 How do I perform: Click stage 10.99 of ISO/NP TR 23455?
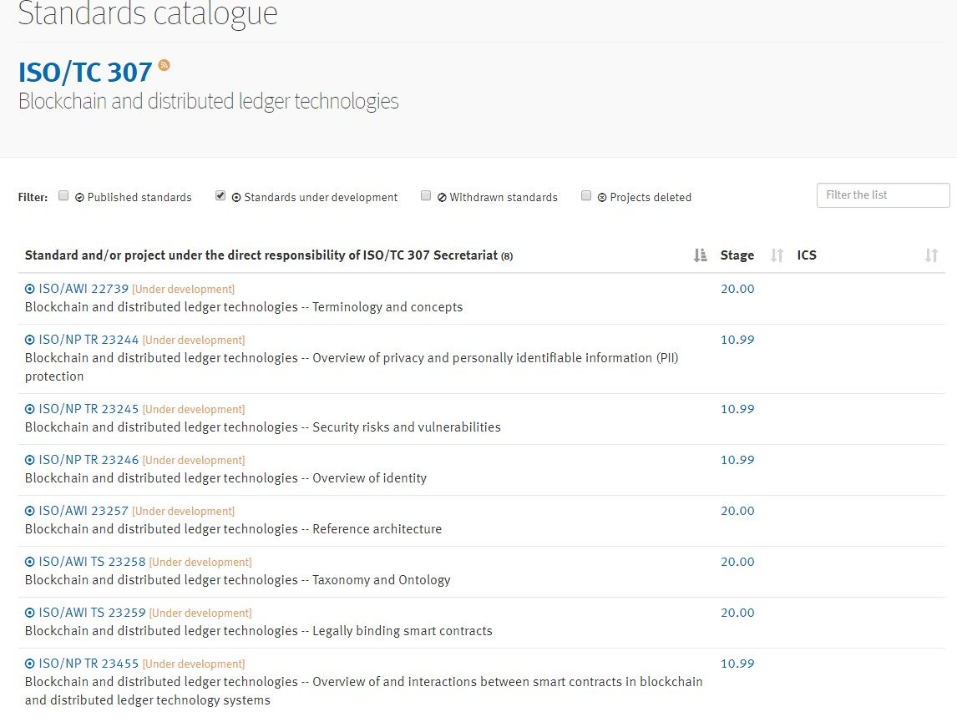tap(737, 664)
